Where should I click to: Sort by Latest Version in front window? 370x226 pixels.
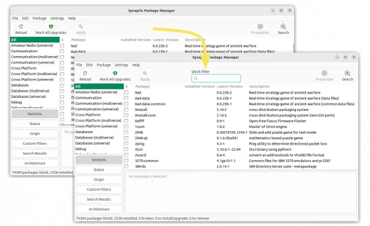[x=230, y=86]
